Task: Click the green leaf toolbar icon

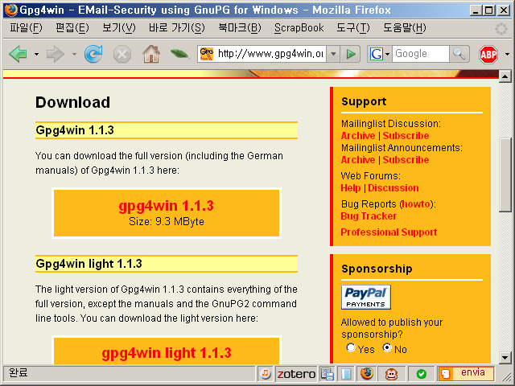Action: (x=179, y=54)
